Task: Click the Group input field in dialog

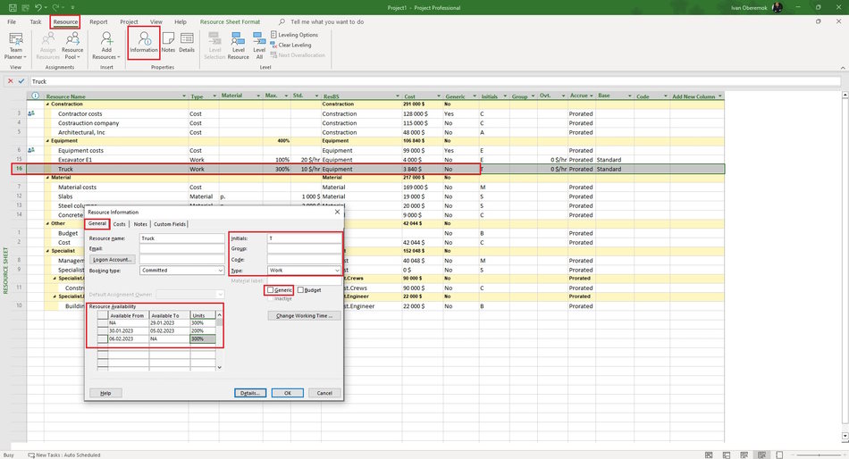Action: pyautogui.click(x=304, y=248)
